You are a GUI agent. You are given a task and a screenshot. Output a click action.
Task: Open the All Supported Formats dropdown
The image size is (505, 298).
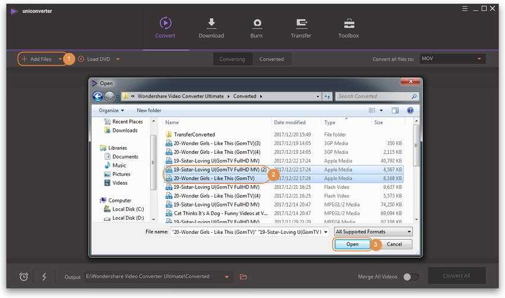coord(373,232)
